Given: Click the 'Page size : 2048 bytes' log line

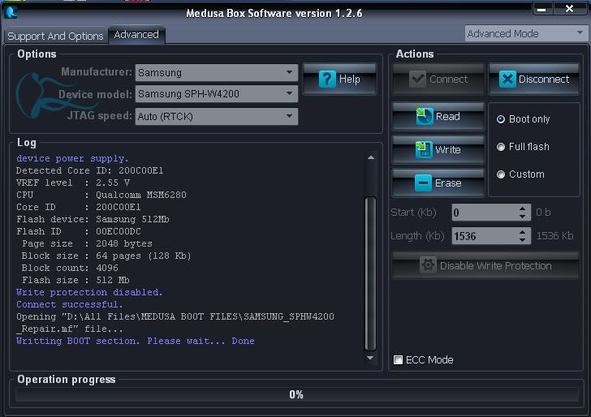Looking at the screenshot, I should [x=87, y=243].
